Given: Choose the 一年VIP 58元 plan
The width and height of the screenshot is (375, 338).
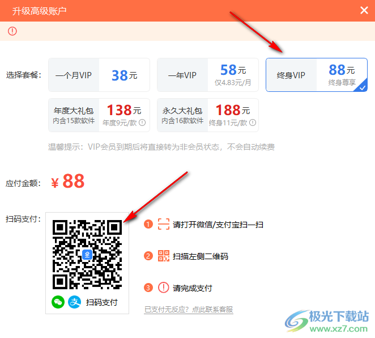Looking at the screenshot, I should click(207, 75).
